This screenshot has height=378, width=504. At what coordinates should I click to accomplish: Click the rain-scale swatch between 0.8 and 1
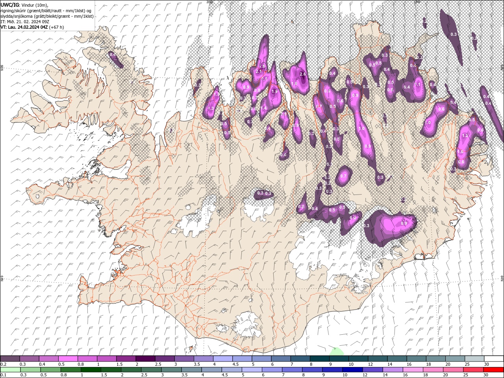(x=70, y=370)
